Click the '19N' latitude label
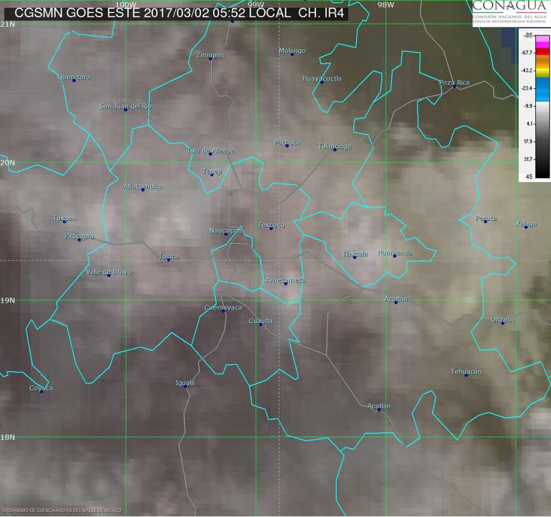This screenshot has height=517, width=551. (x=8, y=301)
